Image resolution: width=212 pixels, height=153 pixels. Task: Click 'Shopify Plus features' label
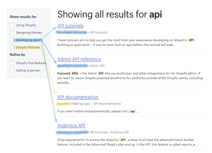31,63
